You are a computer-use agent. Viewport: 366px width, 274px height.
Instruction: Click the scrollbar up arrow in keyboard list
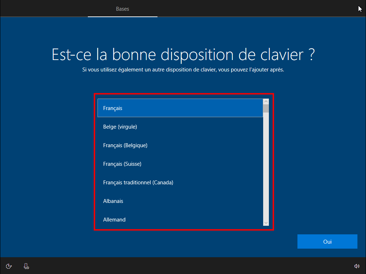click(266, 101)
